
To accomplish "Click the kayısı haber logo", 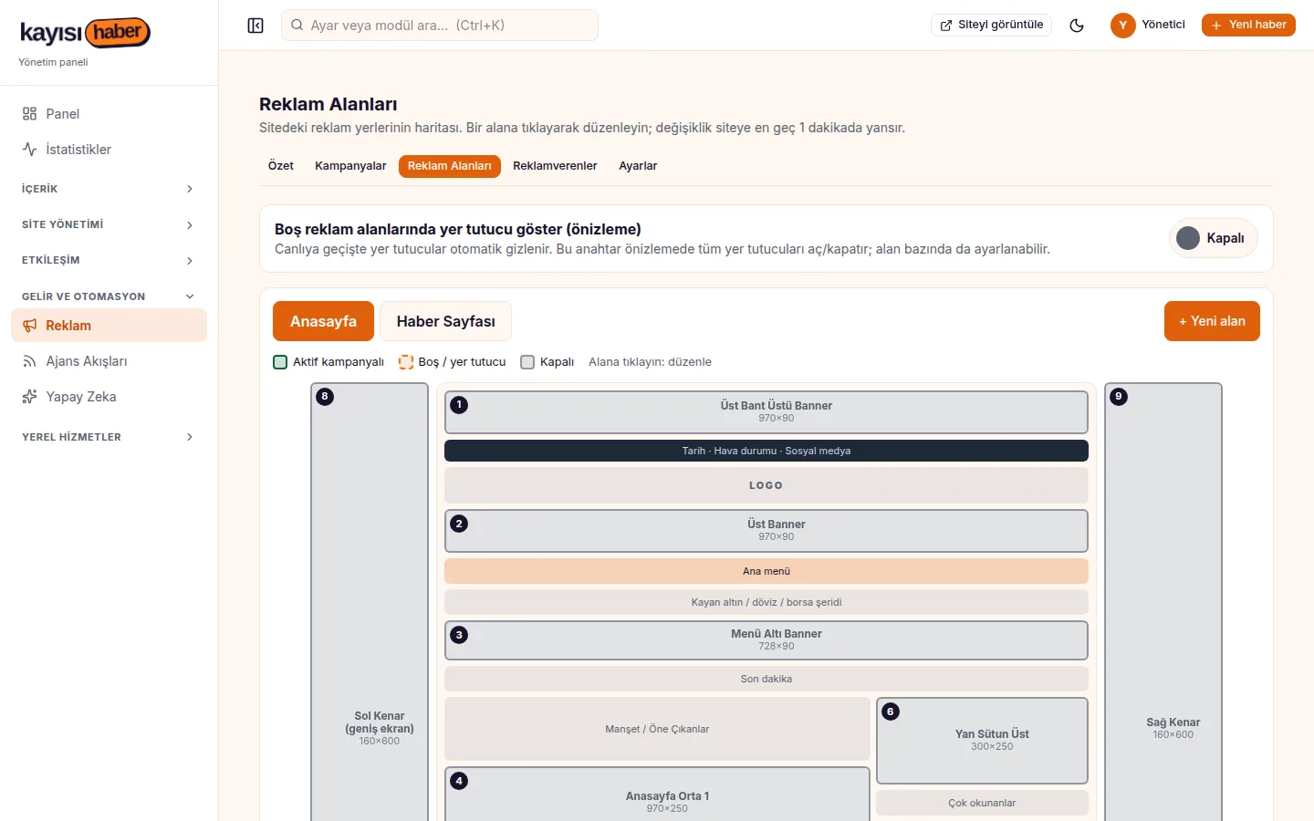I will pos(85,33).
